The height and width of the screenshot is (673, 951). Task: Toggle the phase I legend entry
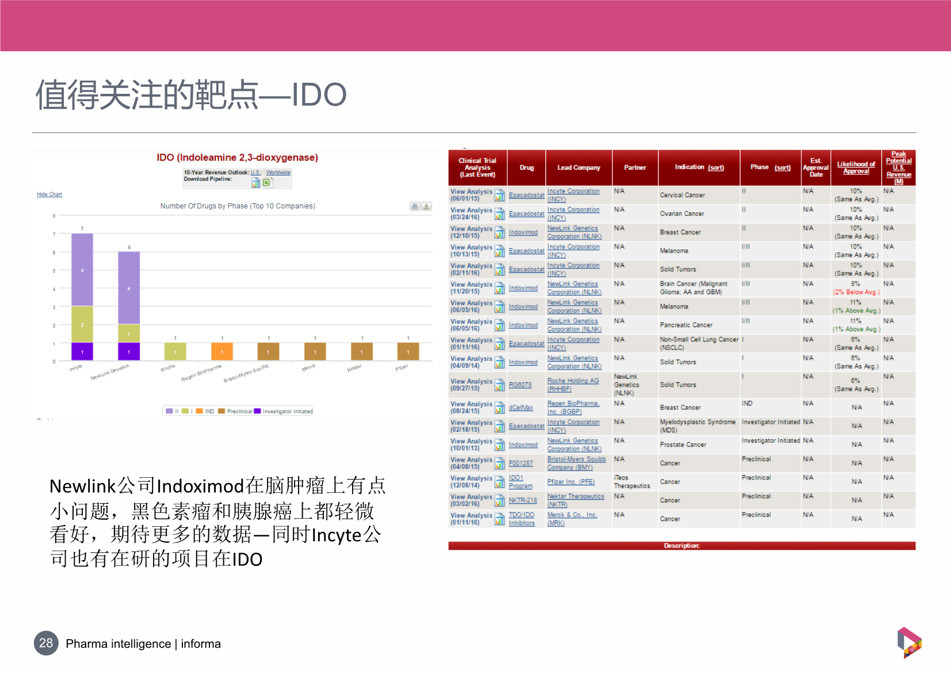pyautogui.click(x=188, y=411)
